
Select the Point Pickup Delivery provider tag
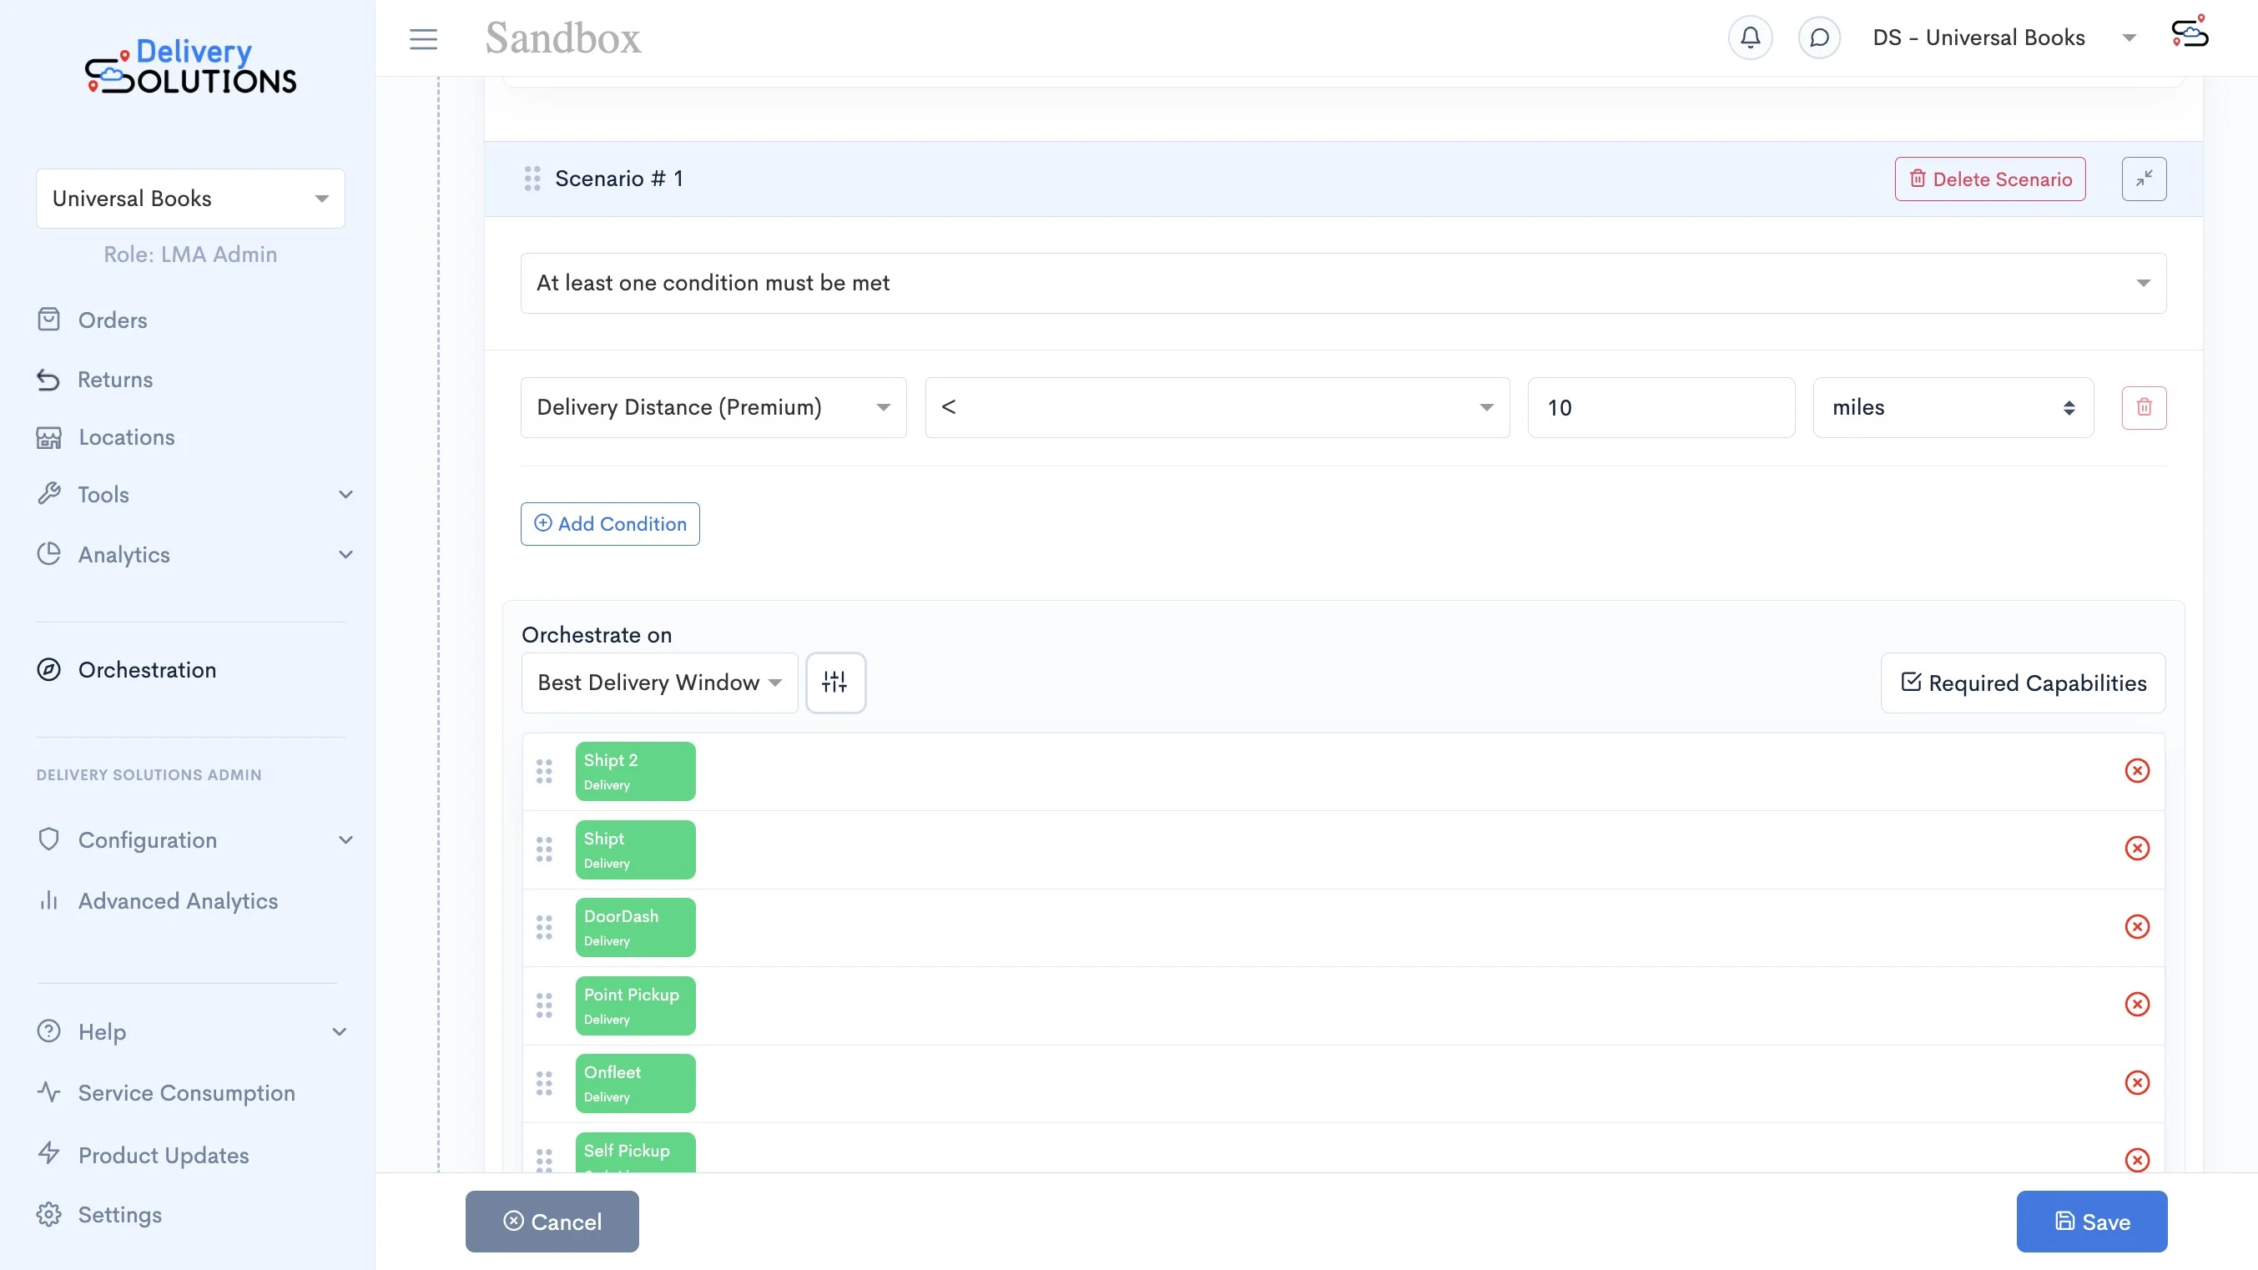(x=636, y=1005)
